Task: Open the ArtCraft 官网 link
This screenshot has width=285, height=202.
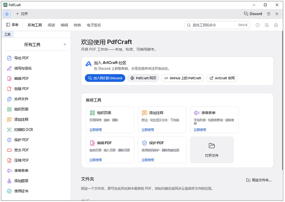Action: (x=222, y=78)
